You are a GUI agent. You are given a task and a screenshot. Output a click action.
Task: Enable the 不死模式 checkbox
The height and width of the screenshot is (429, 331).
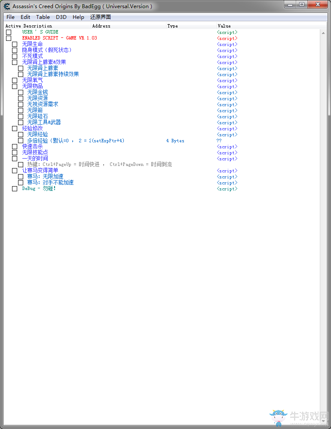coord(15,56)
